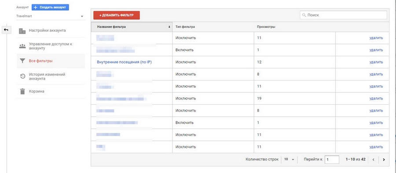Click the account settings building icon
The width and height of the screenshot is (396, 173).
pyautogui.click(x=22, y=31)
